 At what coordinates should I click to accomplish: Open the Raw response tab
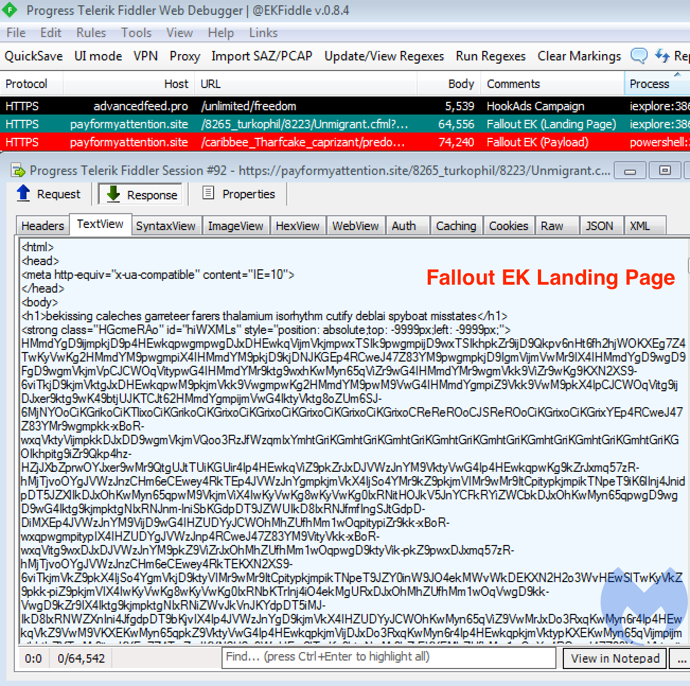click(552, 226)
